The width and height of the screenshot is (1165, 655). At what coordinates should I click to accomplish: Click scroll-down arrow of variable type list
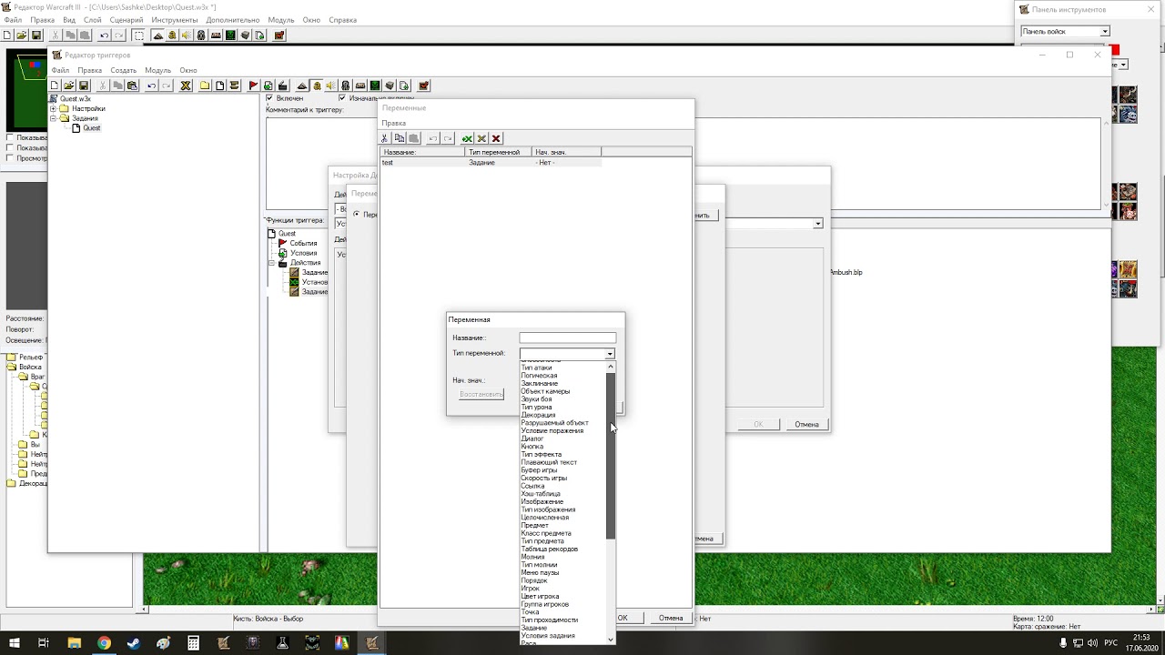[611, 640]
